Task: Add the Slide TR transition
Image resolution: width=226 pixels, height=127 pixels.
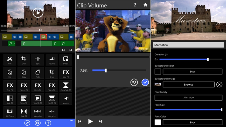Action: pos(10,99)
